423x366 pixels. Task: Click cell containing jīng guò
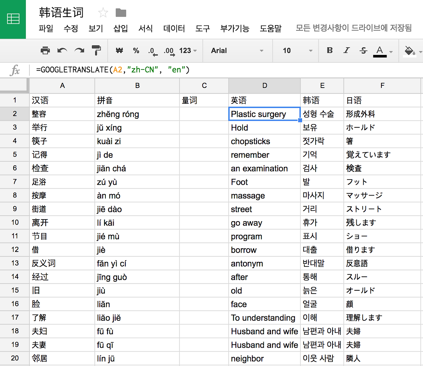click(137, 277)
